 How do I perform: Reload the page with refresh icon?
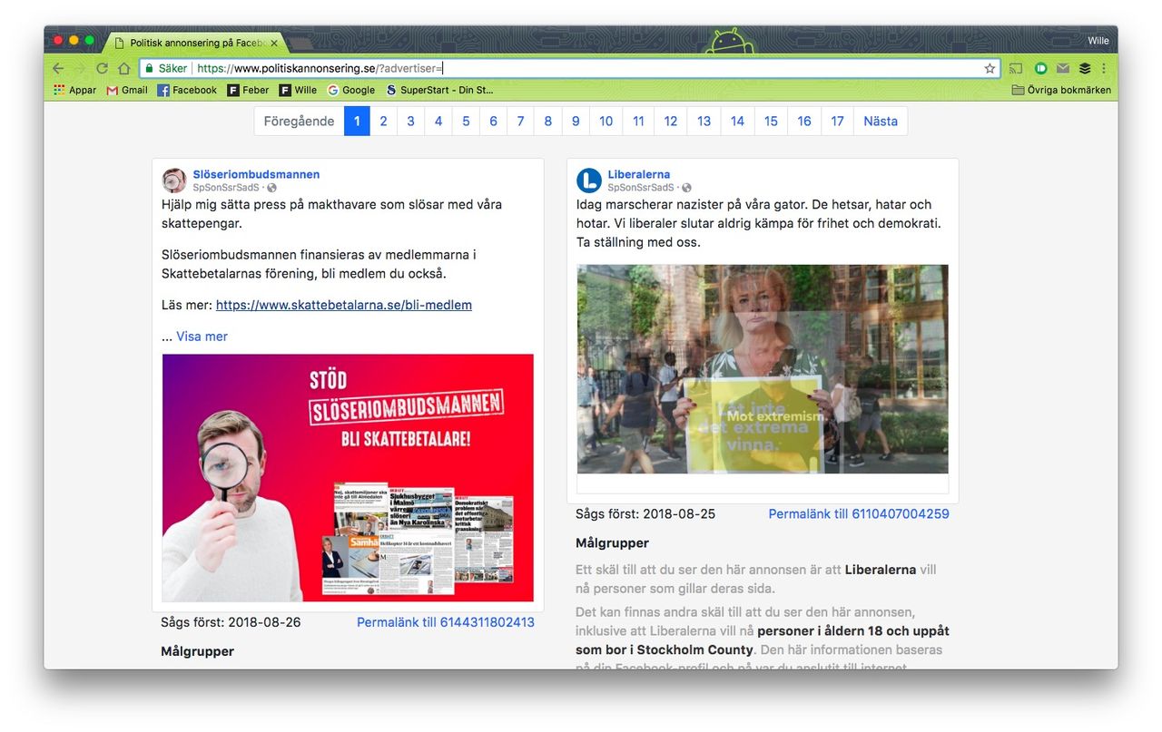102,68
